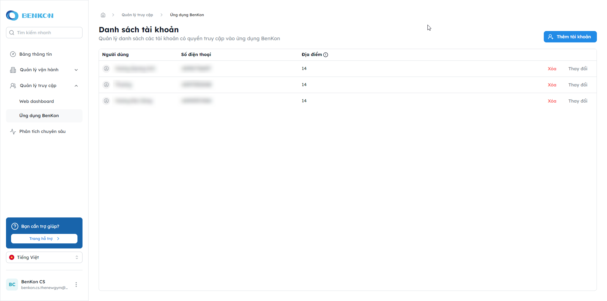Screen dimensions: 607x301
Task: Click the Bảng thông tin dashboard icon
Action: click(13, 54)
